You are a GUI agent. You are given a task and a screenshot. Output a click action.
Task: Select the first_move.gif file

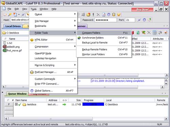pos(14,50)
